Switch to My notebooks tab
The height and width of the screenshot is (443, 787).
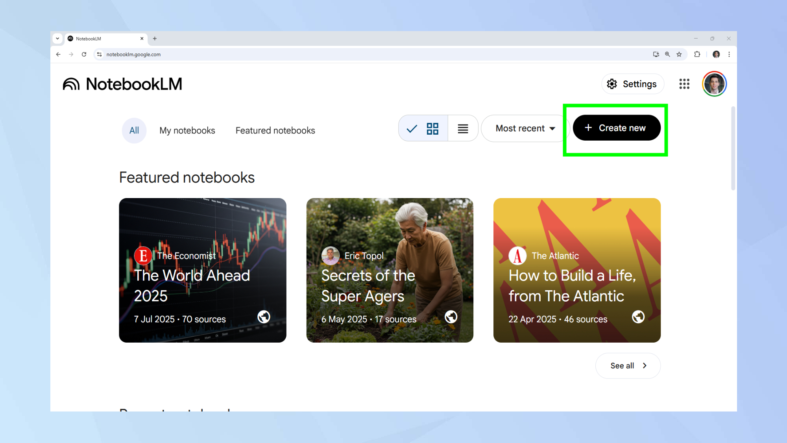pyautogui.click(x=187, y=130)
